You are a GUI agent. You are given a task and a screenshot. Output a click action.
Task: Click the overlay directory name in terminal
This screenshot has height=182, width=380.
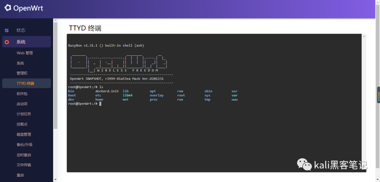point(157,95)
